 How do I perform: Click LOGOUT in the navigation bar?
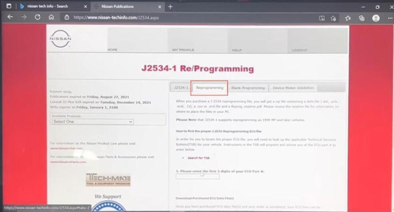(300, 50)
